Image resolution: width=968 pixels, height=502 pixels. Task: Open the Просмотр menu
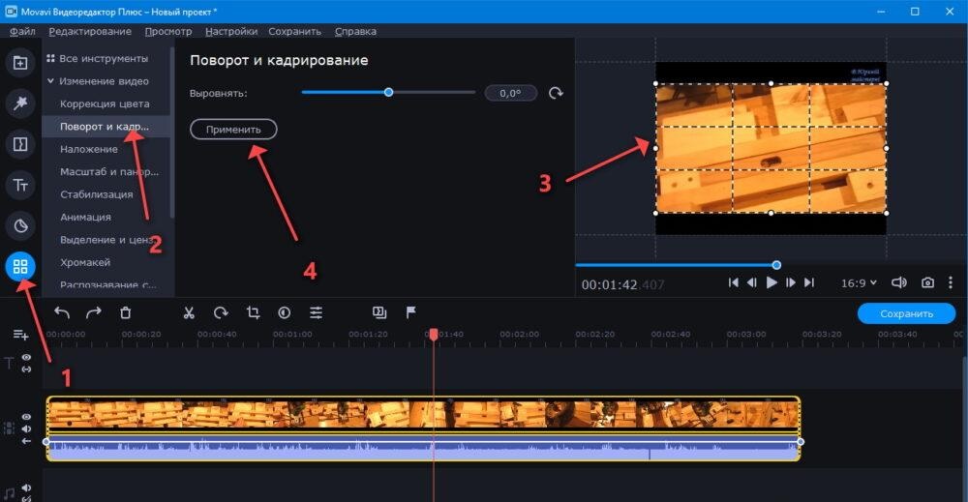pos(167,31)
